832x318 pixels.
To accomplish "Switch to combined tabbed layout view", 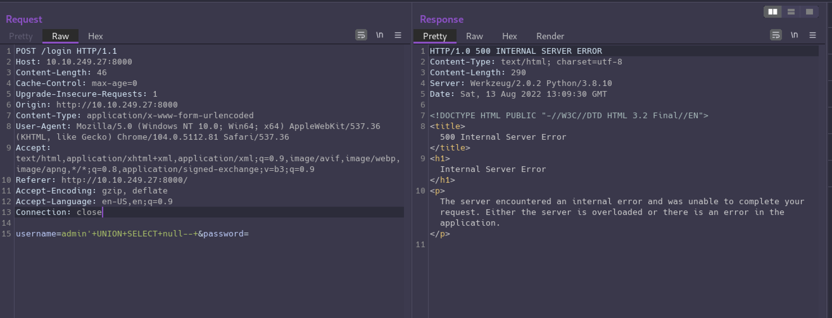I will tap(809, 12).
